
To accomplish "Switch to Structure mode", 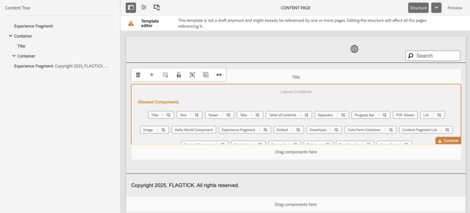I will (418, 7).
